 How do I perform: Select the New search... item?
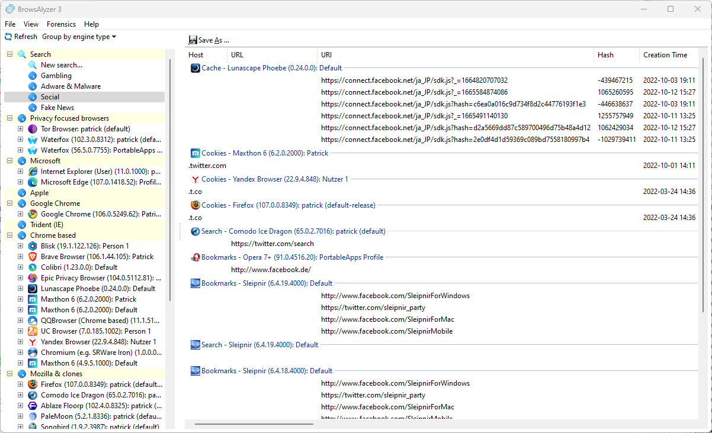pos(62,65)
